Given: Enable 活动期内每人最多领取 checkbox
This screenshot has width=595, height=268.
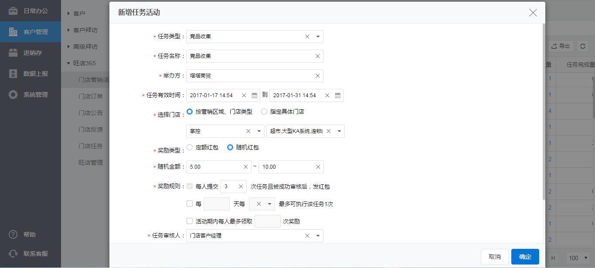Looking at the screenshot, I should point(190,221).
